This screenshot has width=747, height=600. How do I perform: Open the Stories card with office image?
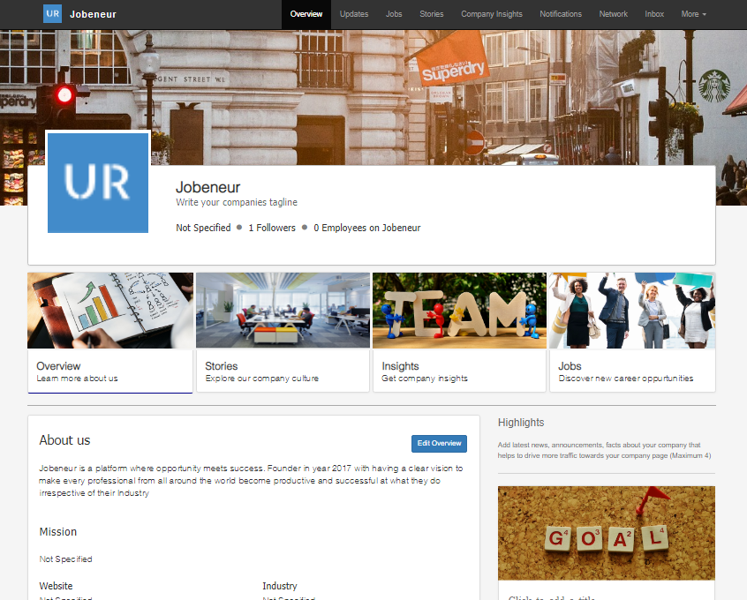point(283,333)
